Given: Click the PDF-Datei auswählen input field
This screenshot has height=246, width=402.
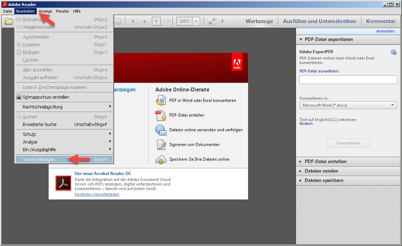Looking at the screenshot, I should 348,80.
